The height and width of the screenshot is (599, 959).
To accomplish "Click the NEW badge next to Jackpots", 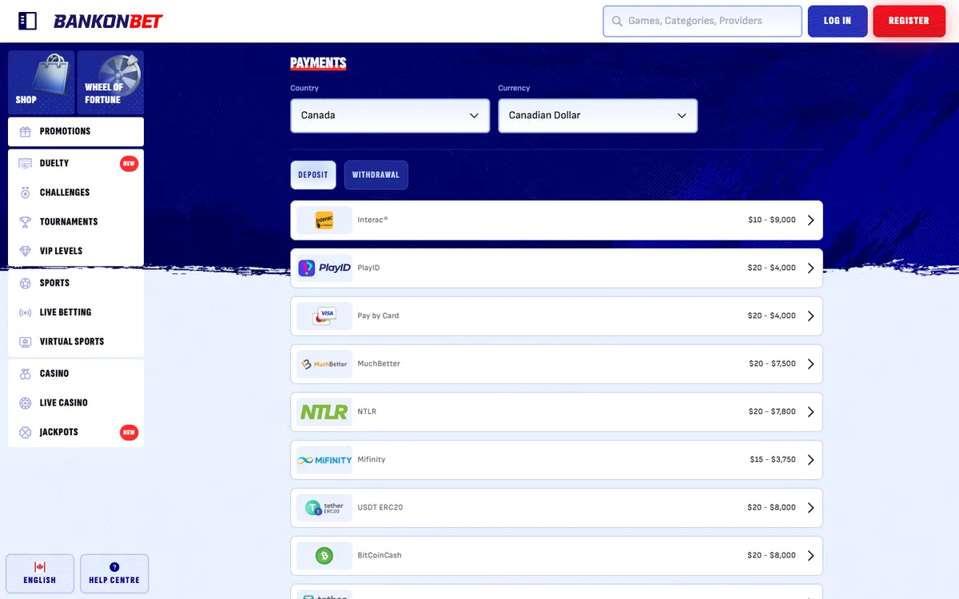I will tap(129, 433).
